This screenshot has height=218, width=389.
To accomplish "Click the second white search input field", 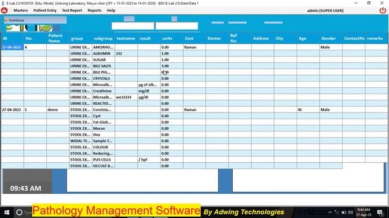I will pyautogui.click(x=177, y=26).
